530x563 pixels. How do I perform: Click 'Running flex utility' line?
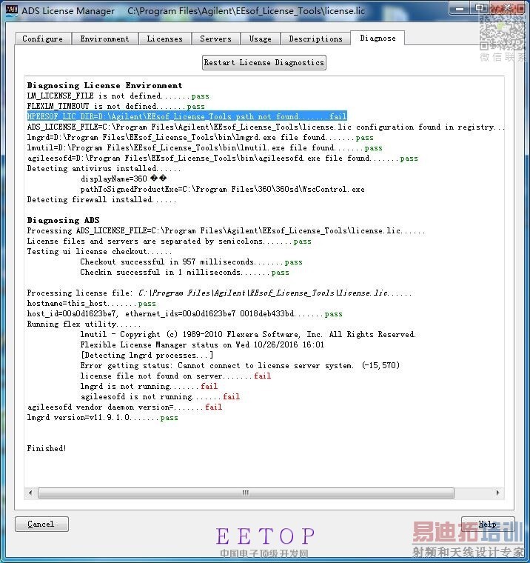tap(84, 324)
